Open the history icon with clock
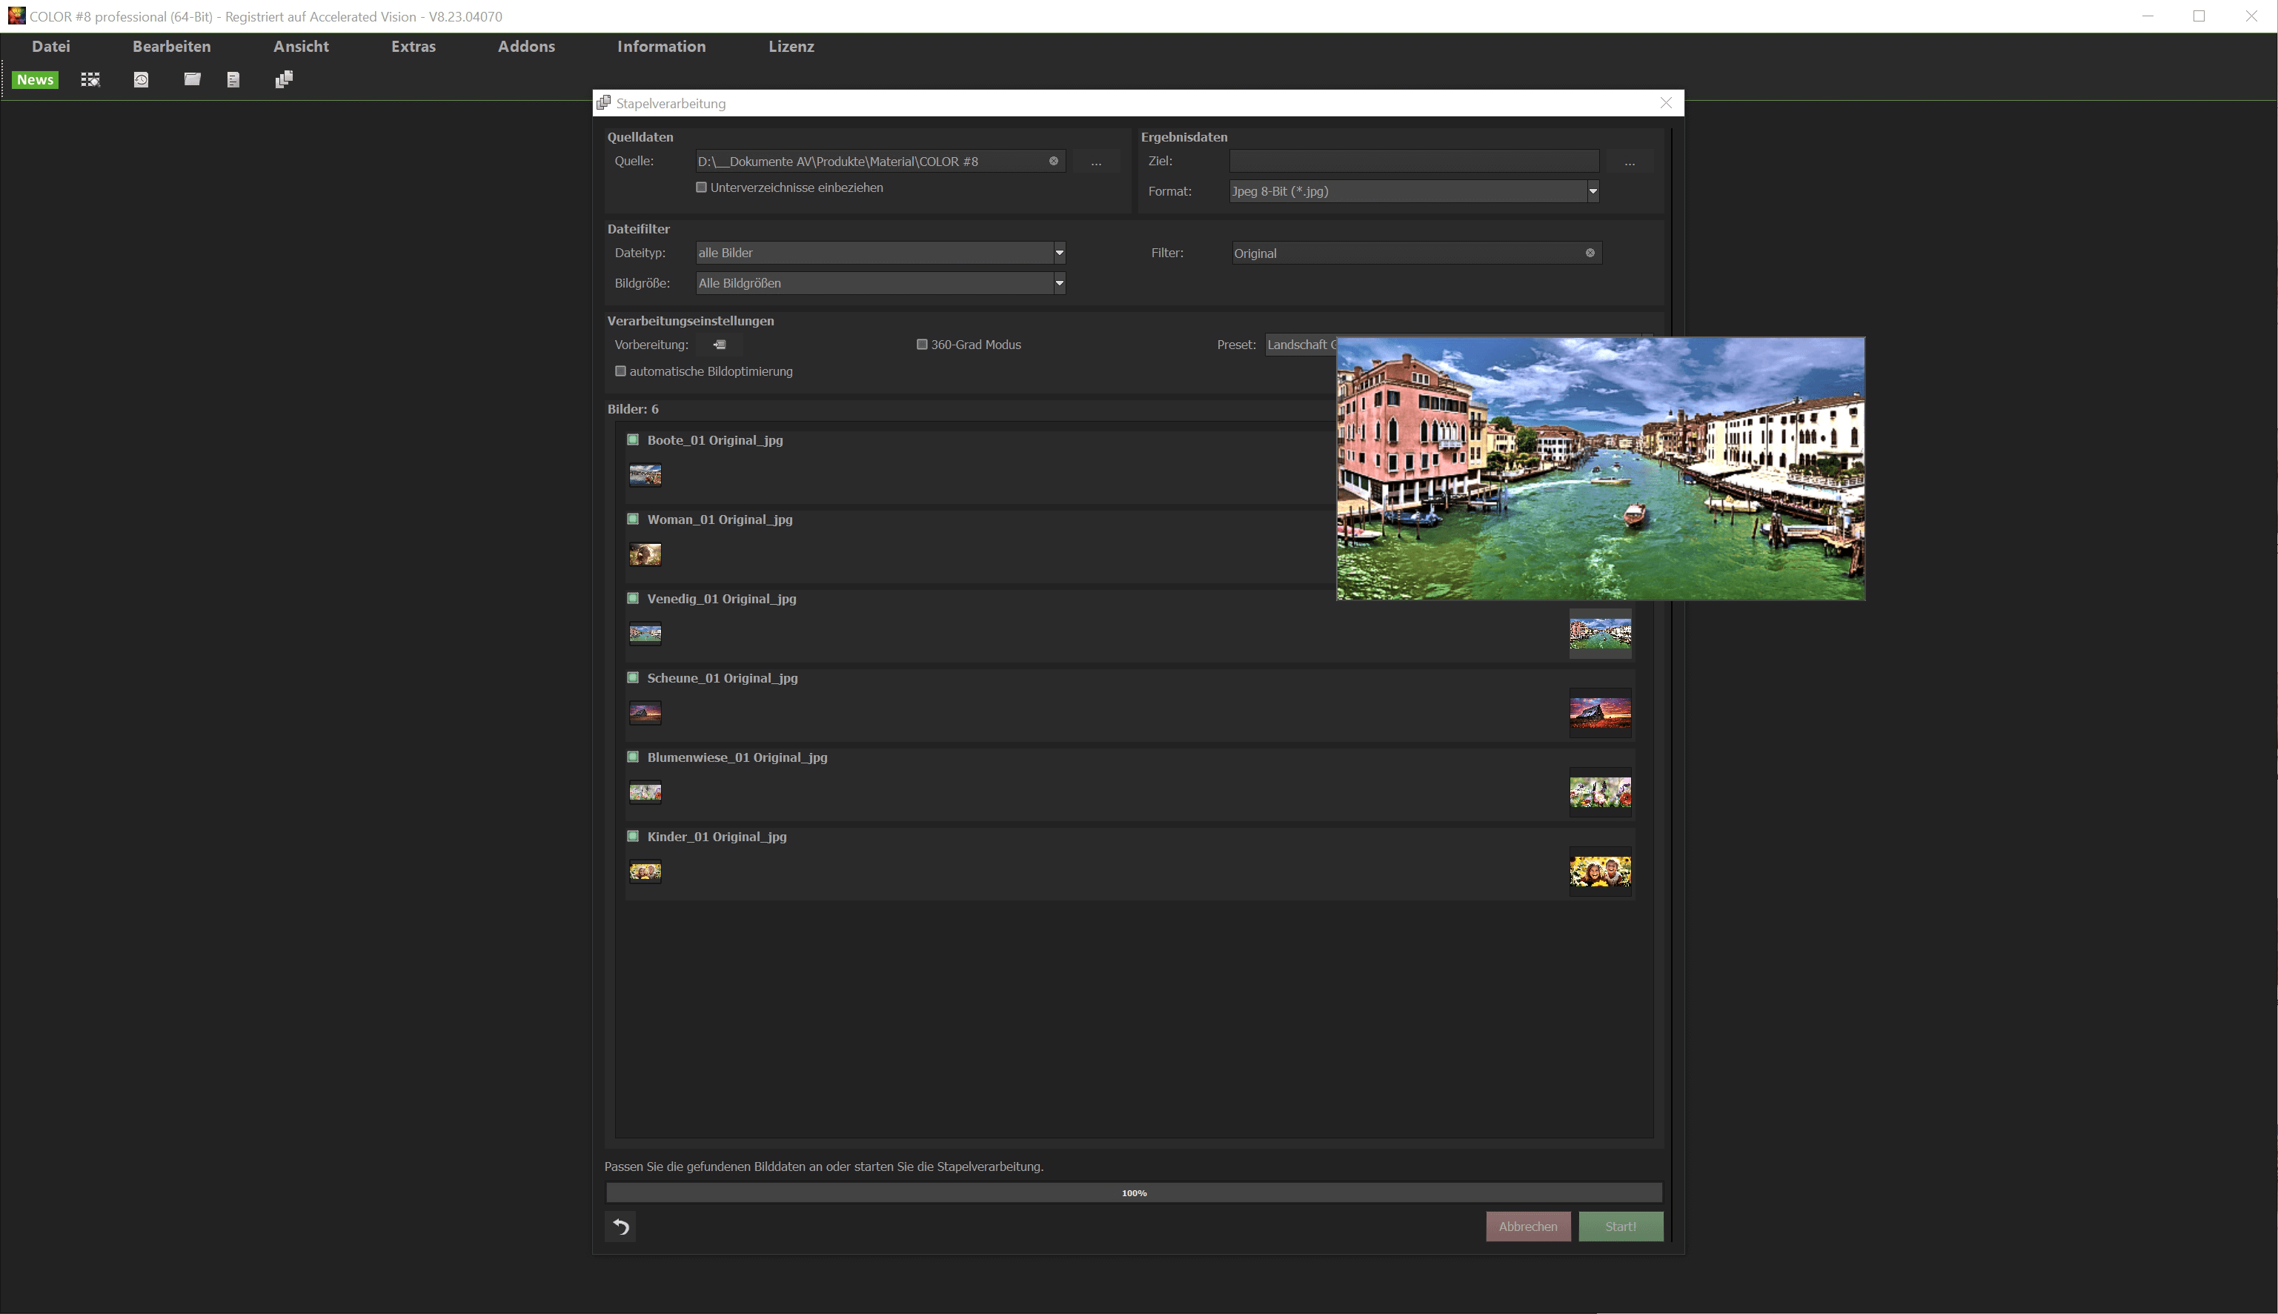This screenshot has width=2278, height=1314. (141, 79)
